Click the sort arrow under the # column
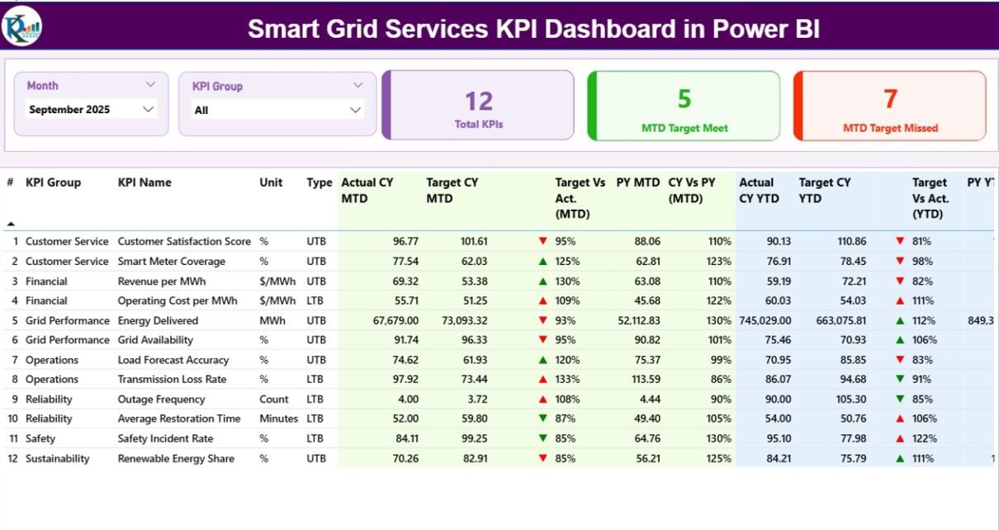The image size is (999, 530). click(12, 224)
